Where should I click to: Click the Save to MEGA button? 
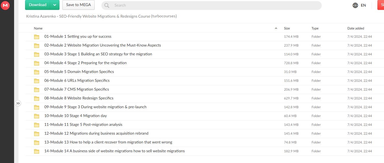79,5
